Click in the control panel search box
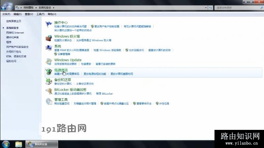The width and height of the screenshot is (264, 148). pos(237,8)
